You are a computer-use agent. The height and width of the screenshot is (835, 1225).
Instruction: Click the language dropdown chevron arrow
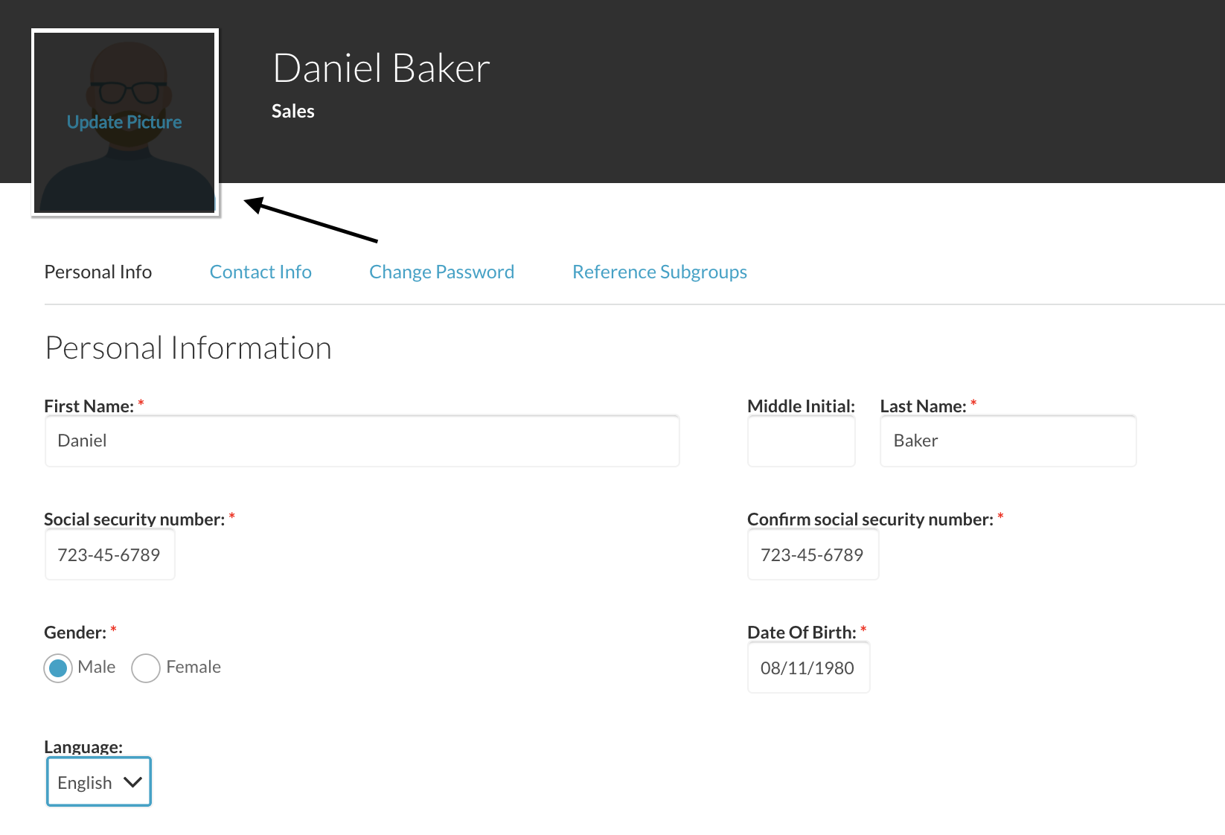click(x=132, y=782)
